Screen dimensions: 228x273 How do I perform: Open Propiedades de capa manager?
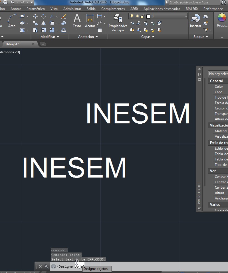(x=118, y=22)
